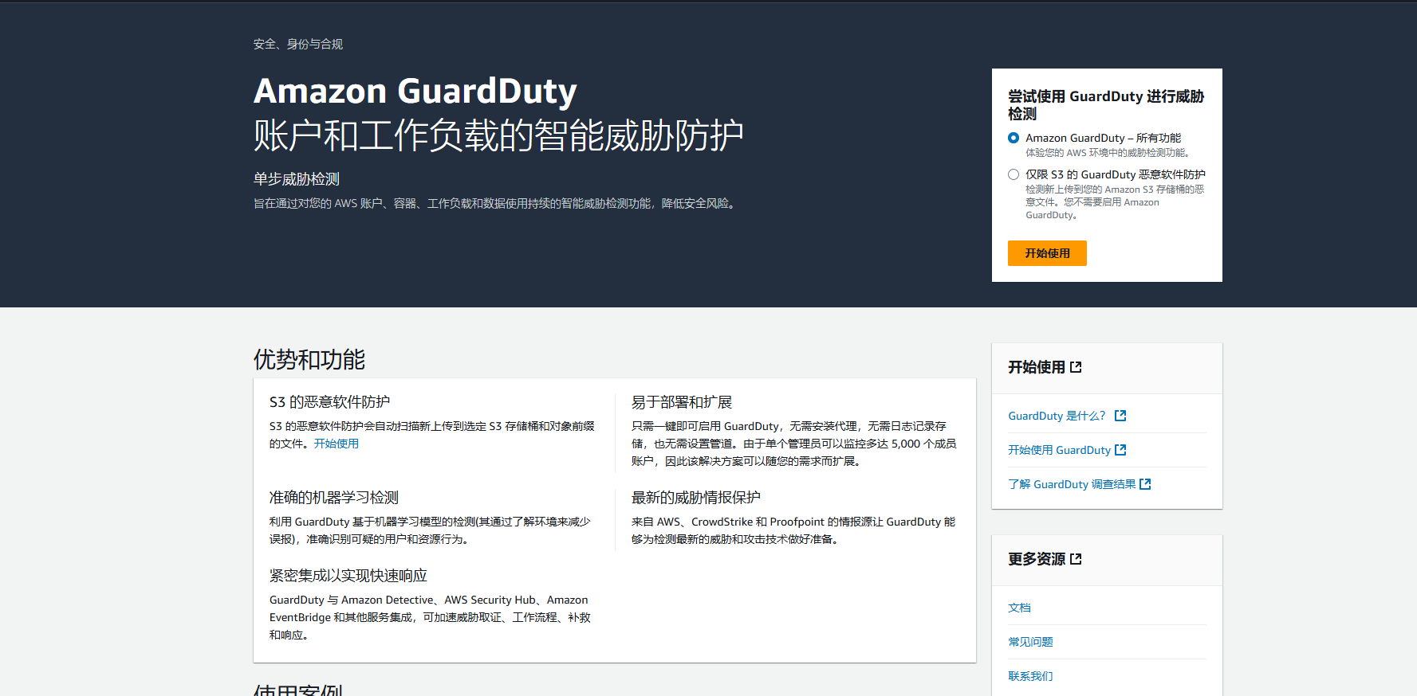The image size is (1417, 696).
Task: Open the GuardDuty 是什么? link
Action: 1057,416
